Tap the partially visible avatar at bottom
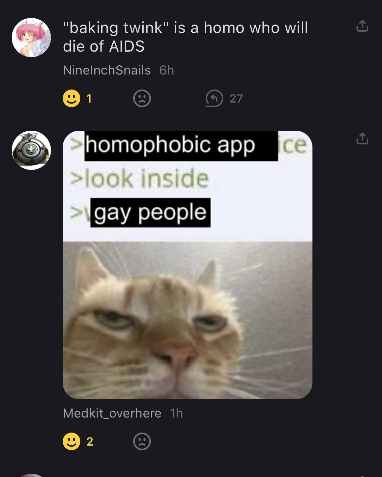This screenshot has height=477, width=382. click(x=31, y=475)
